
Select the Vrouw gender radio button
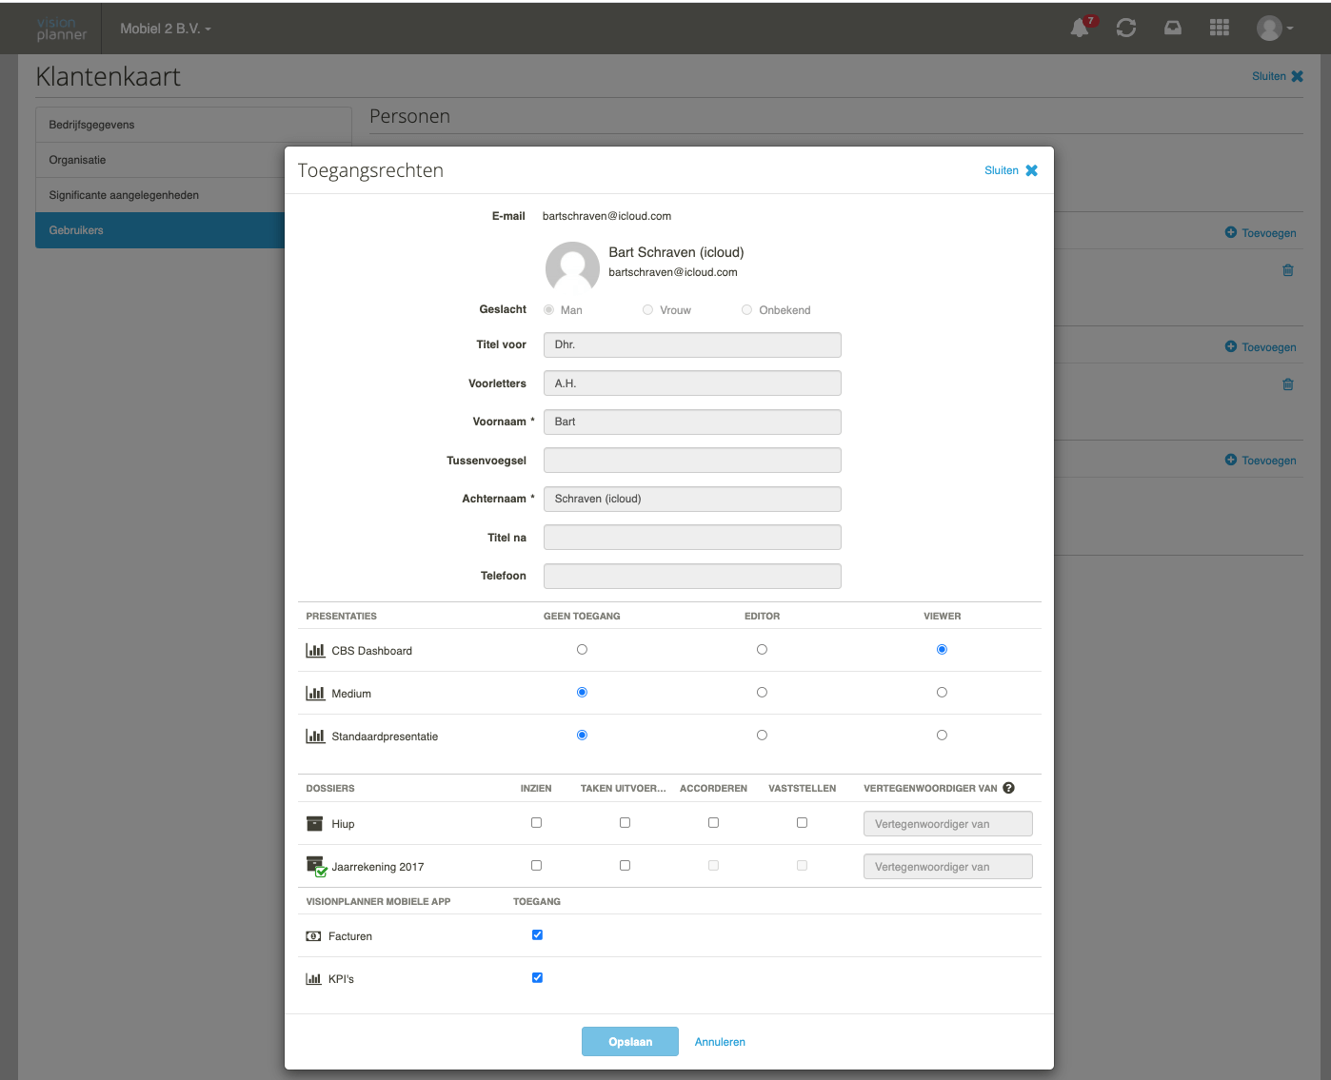[647, 309]
